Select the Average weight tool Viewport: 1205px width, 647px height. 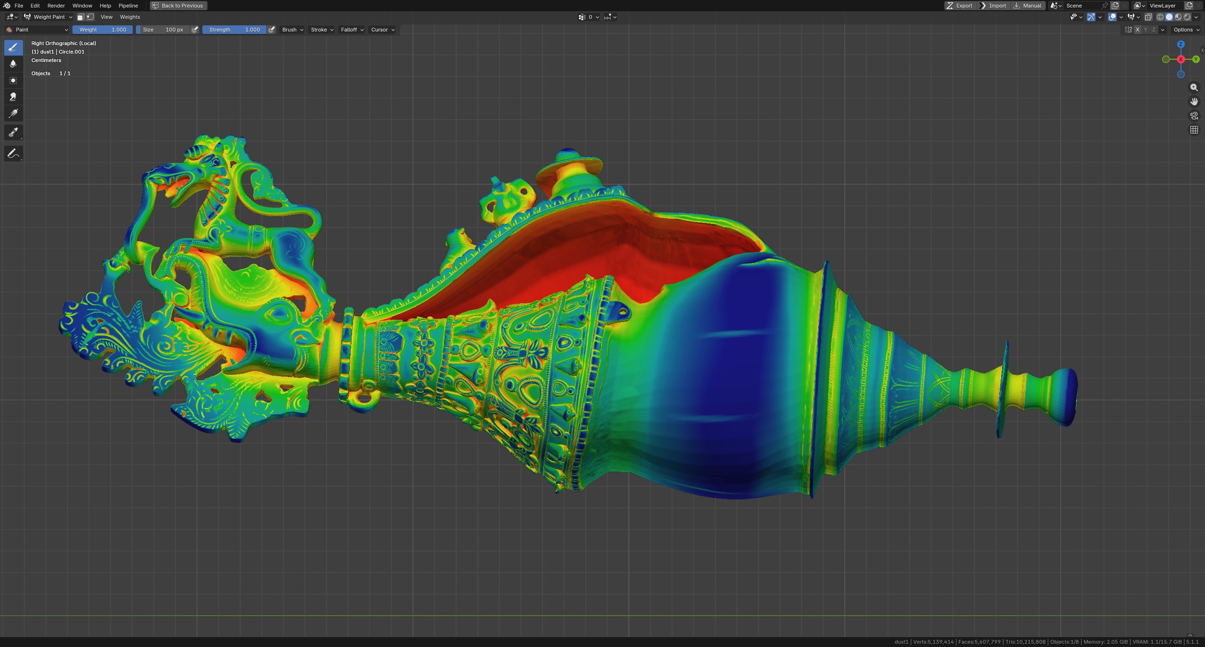[13, 80]
